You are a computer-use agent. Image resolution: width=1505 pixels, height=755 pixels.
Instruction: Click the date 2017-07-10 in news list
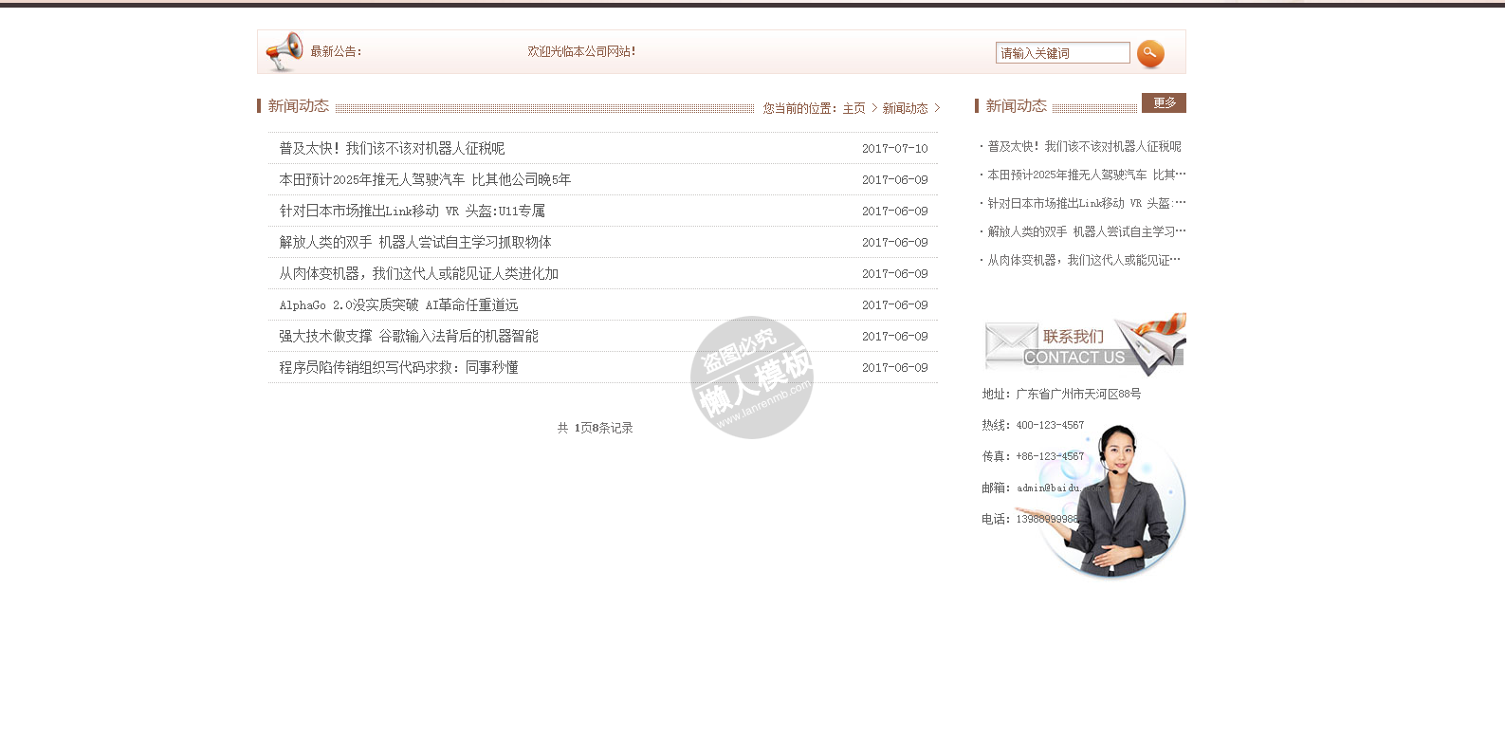[x=894, y=149]
